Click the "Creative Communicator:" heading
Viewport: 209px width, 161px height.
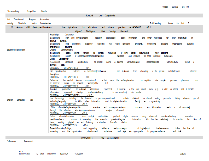click(61, 50)
